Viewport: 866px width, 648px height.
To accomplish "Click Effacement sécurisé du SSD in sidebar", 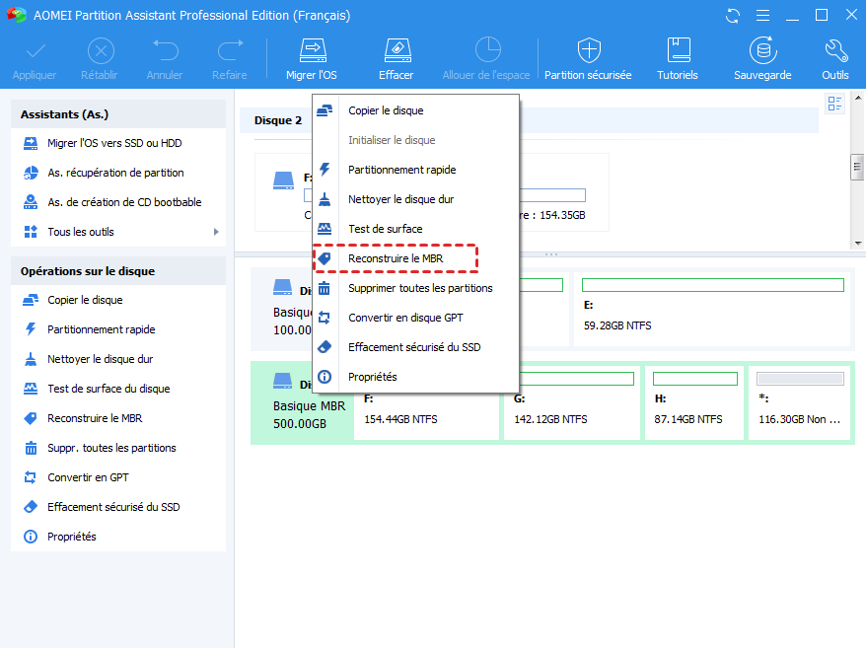I will [x=113, y=507].
